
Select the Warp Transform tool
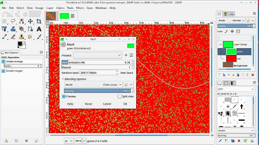[x=13, y=29]
